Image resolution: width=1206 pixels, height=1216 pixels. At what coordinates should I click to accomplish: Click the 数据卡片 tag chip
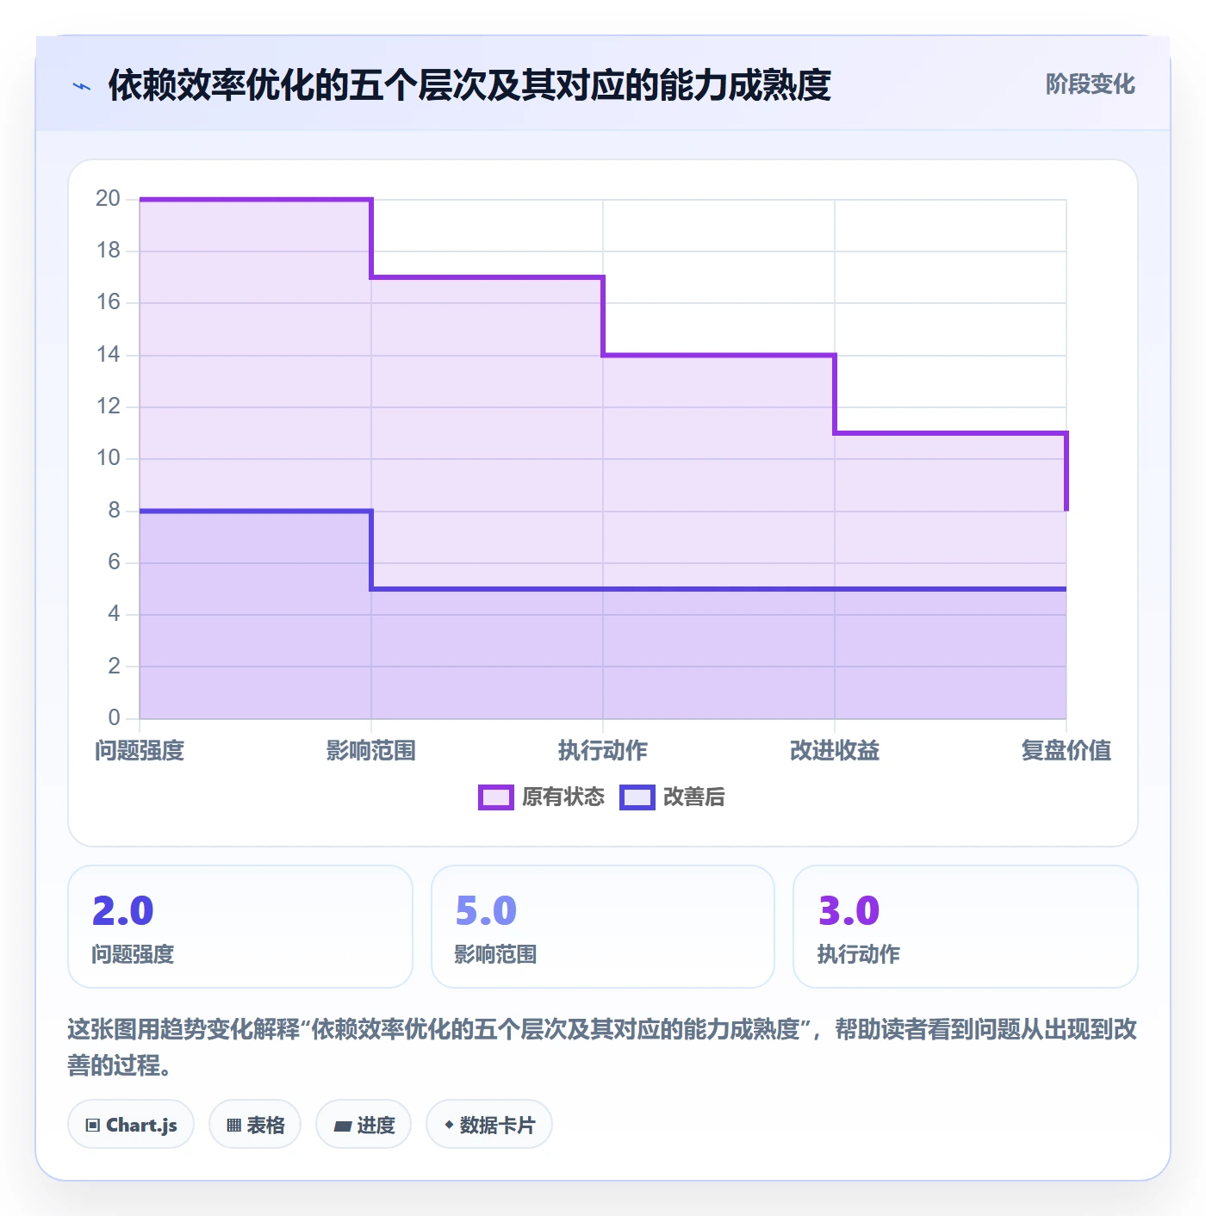489,1124
